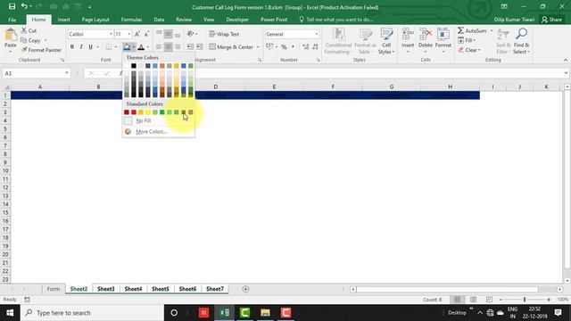Viewport: 571px width, 321px height.
Task: Switch to the Insert tab
Action: [63, 20]
